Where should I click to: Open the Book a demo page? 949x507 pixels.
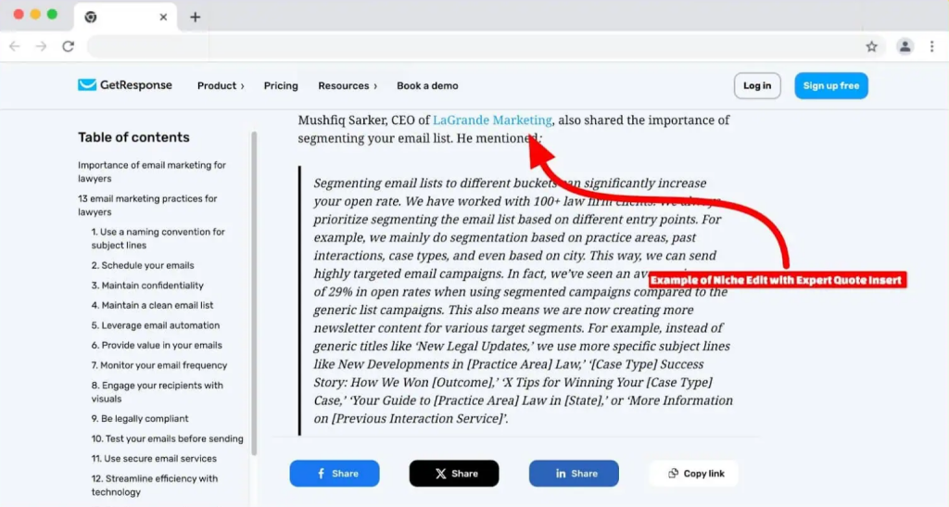pos(427,86)
